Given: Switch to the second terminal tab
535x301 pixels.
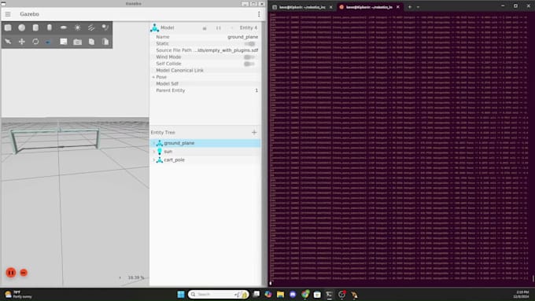Looking at the screenshot, I should (x=369, y=7).
